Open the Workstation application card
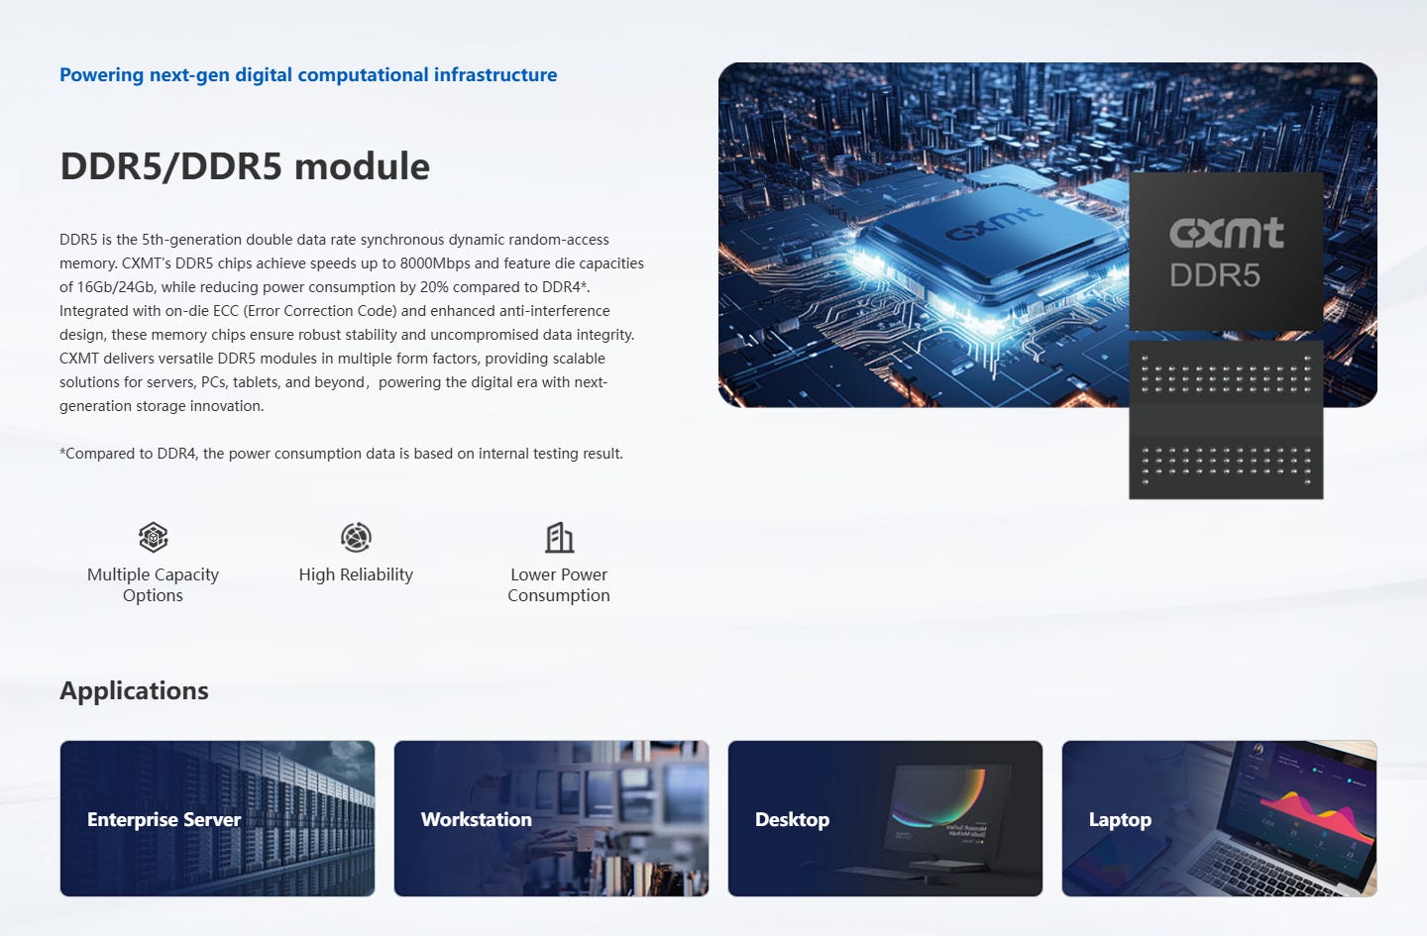 pos(551,818)
